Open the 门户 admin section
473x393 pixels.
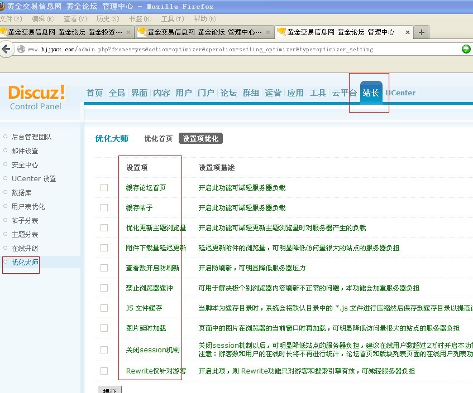coord(206,93)
